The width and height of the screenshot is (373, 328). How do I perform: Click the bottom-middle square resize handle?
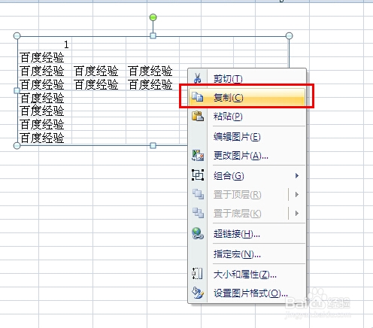(153, 145)
